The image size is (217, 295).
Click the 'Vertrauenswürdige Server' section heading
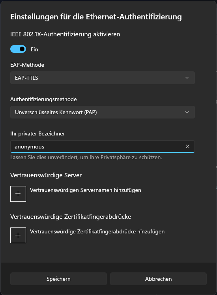(46, 175)
